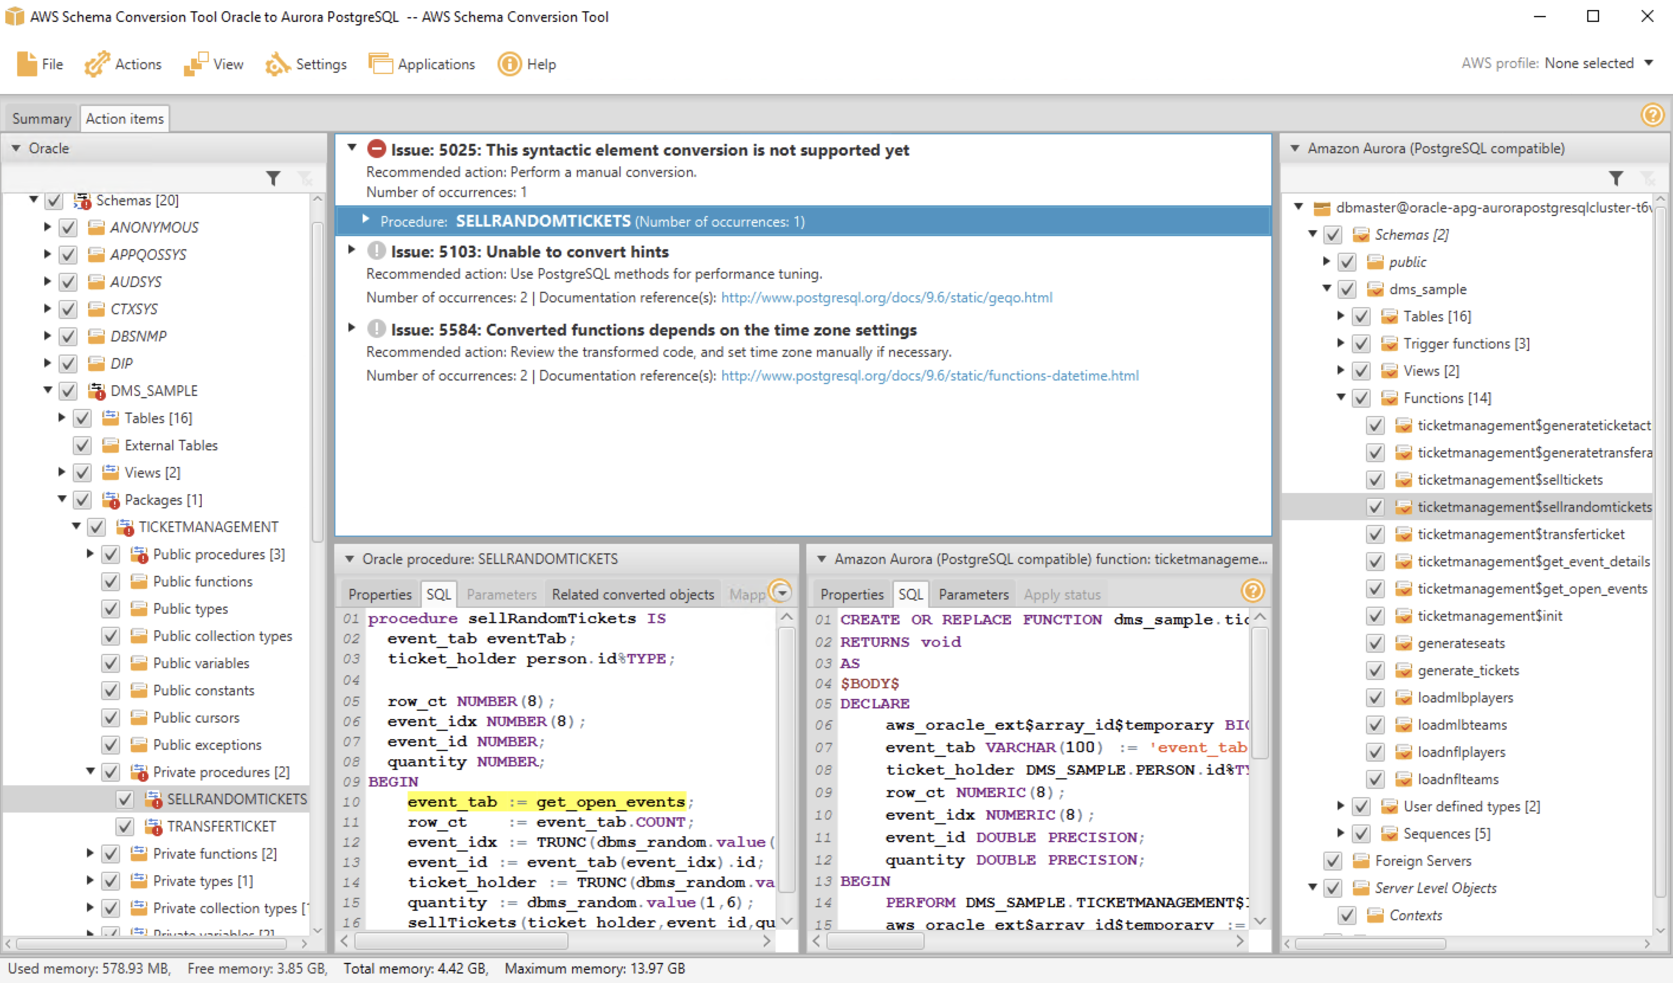Toggle the Trigger functions [3] checkbox

click(x=1361, y=343)
